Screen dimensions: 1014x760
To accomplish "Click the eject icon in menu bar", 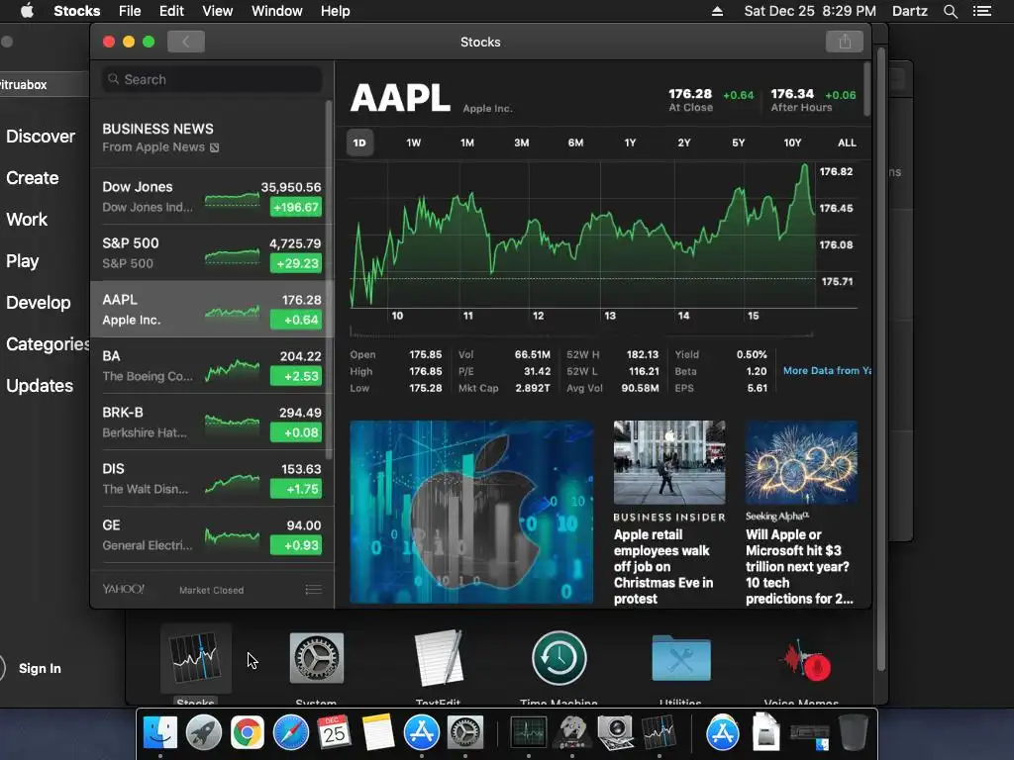I will pos(717,11).
